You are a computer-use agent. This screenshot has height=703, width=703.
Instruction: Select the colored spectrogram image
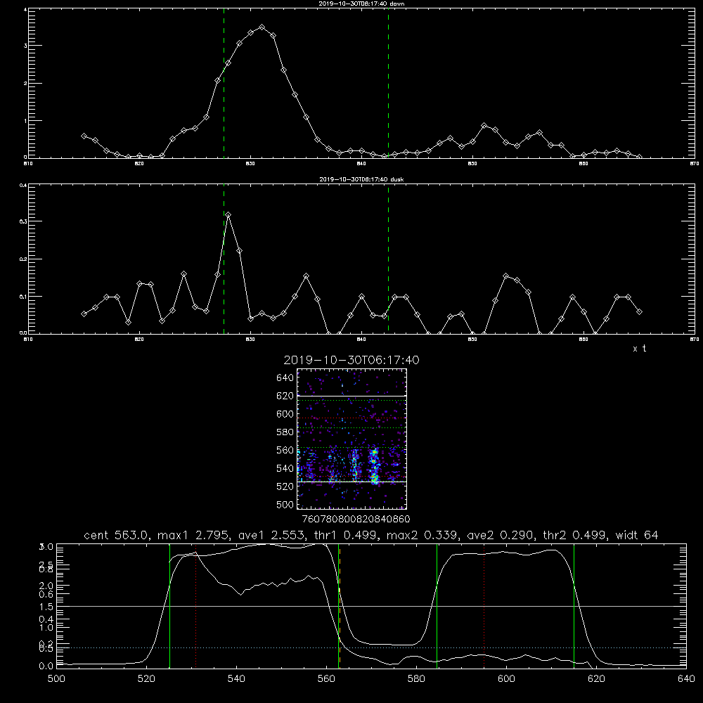point(352,439)
